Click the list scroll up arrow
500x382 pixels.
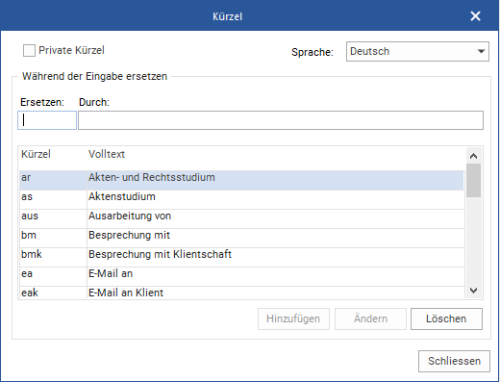coord(473,156)
